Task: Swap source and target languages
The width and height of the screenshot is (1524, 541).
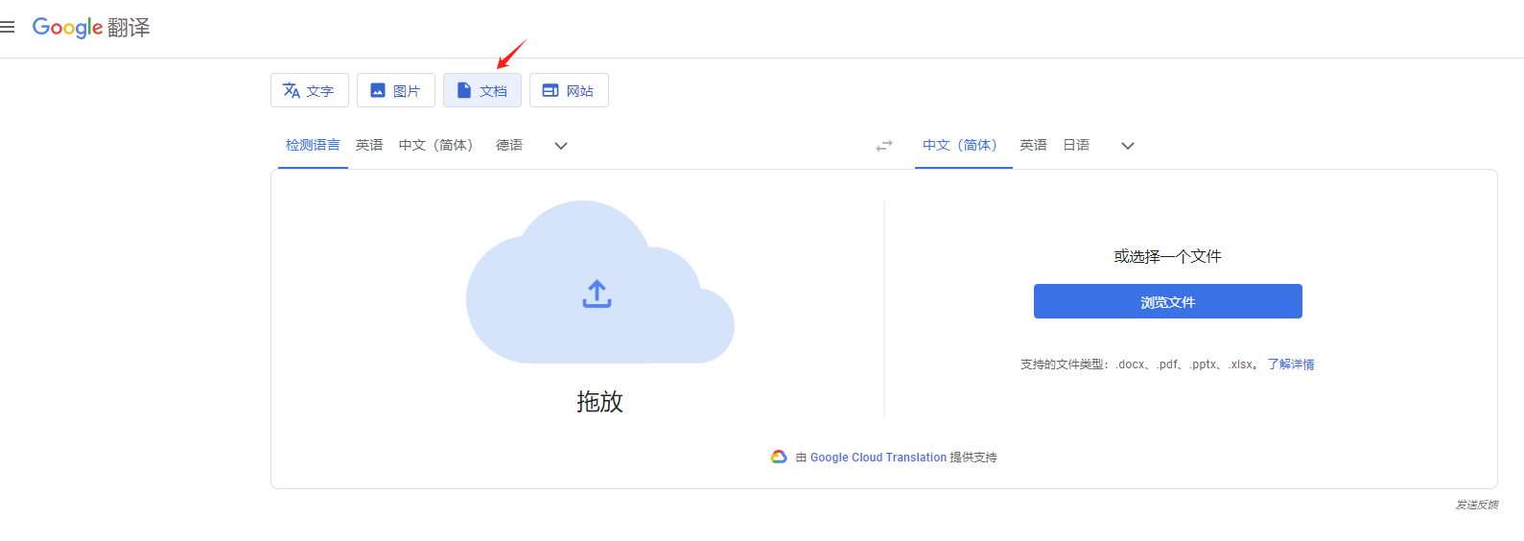Action: pos(884,146)
